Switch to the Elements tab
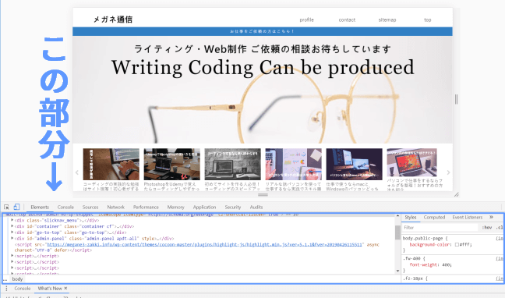Viewport: 505px width, 298px height. pyautogui.click(x=40, y=207)
